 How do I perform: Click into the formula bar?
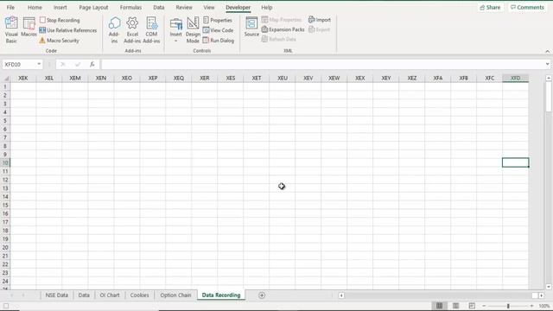click(x=322, y=64)
